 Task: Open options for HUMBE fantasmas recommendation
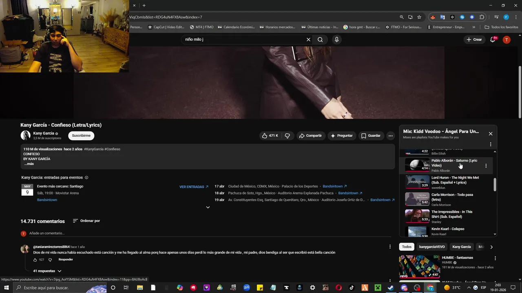(x=495, y=258)
